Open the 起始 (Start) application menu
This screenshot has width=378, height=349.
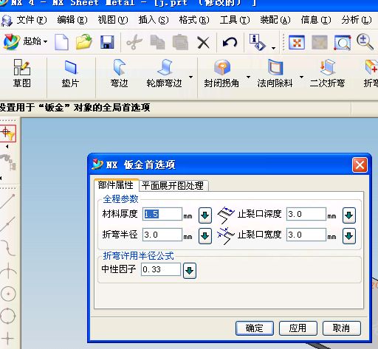(x=25, y=41)
